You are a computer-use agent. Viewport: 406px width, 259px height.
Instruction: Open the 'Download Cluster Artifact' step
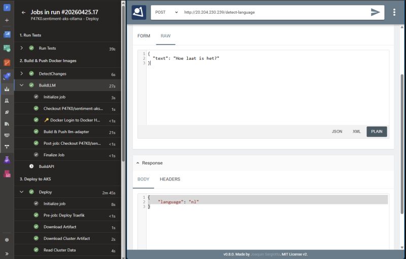[x=67, y=238]
